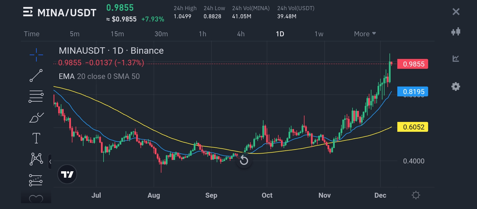Switch to the 1w timeframe

[x=319, y=34]
